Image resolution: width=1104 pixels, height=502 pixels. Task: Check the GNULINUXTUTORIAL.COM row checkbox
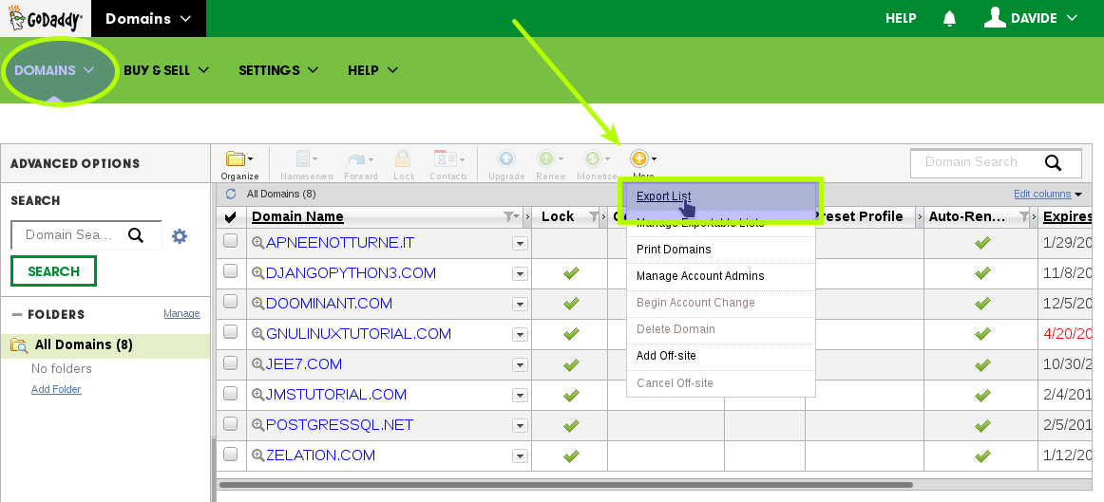click(230, 332)
